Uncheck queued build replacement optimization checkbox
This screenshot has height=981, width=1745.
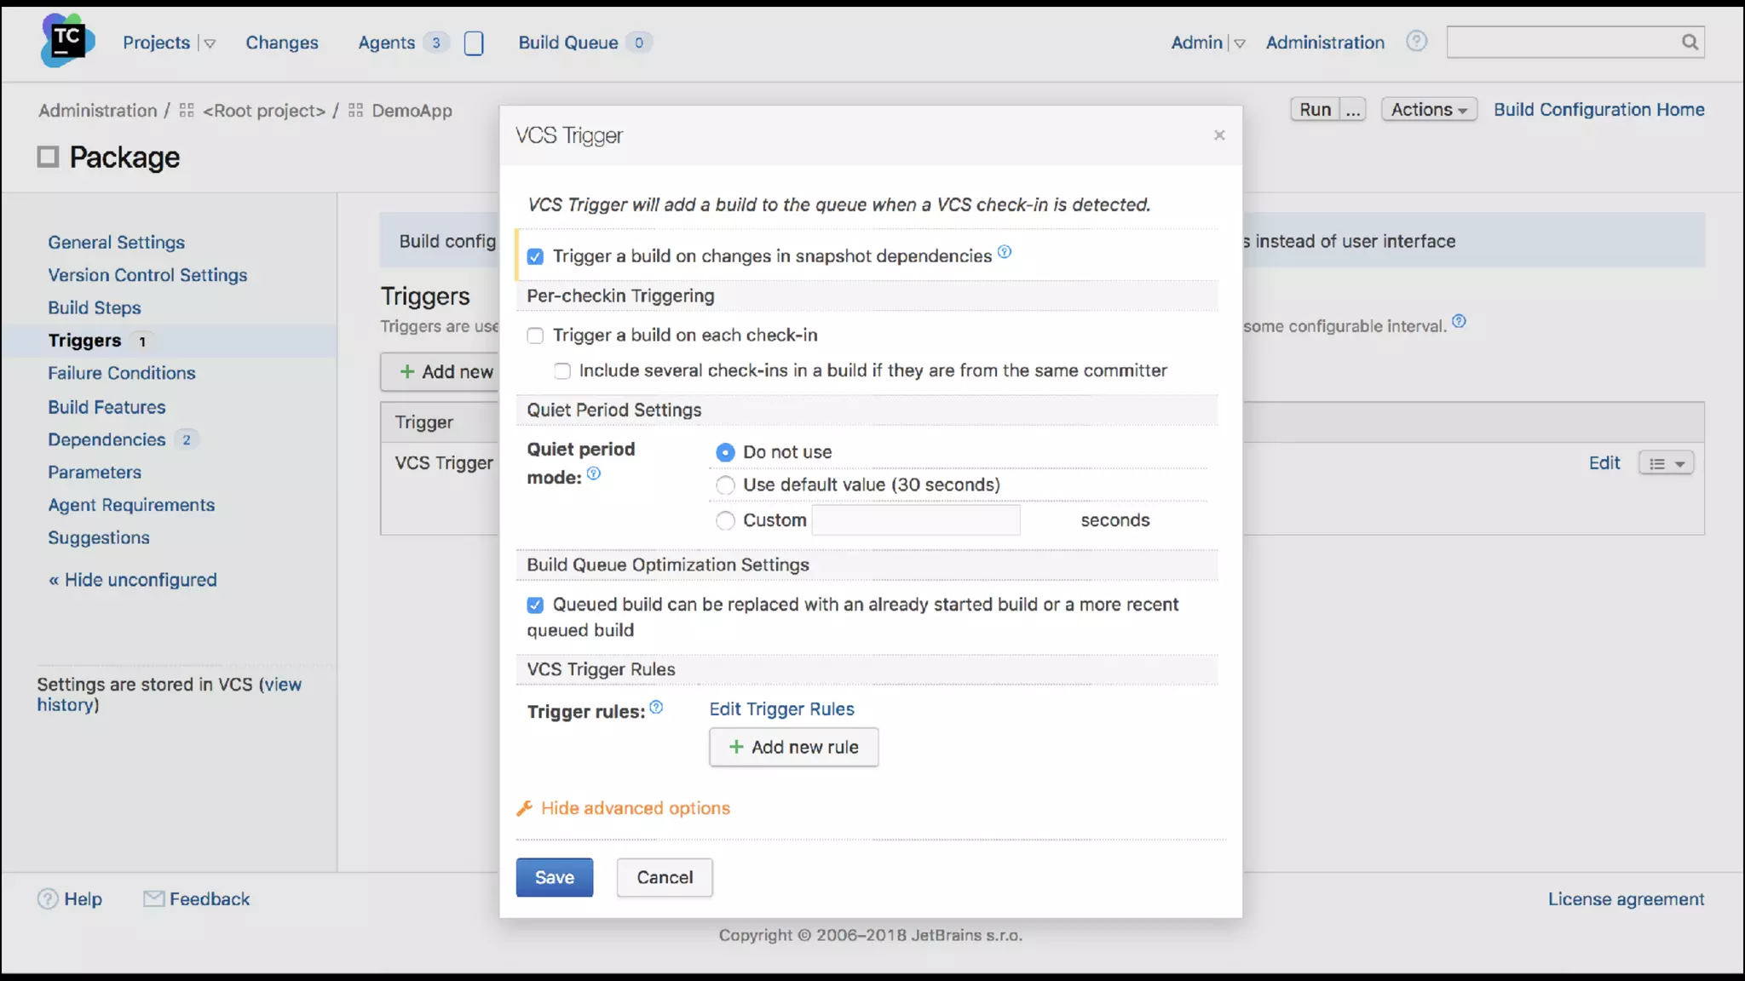pyautogui.click(x=535, y=605)
